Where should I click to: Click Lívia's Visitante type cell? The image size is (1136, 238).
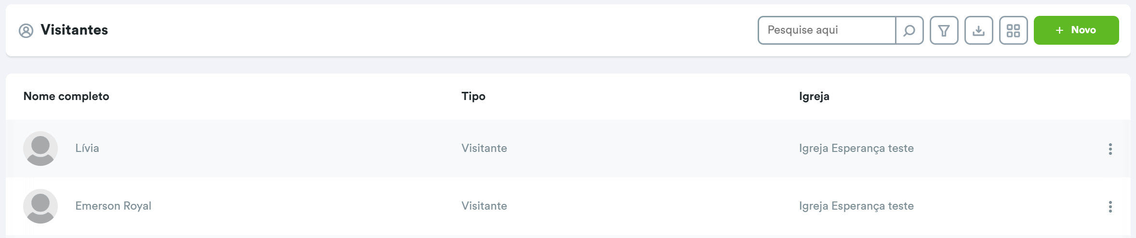[x=484, y=148]
